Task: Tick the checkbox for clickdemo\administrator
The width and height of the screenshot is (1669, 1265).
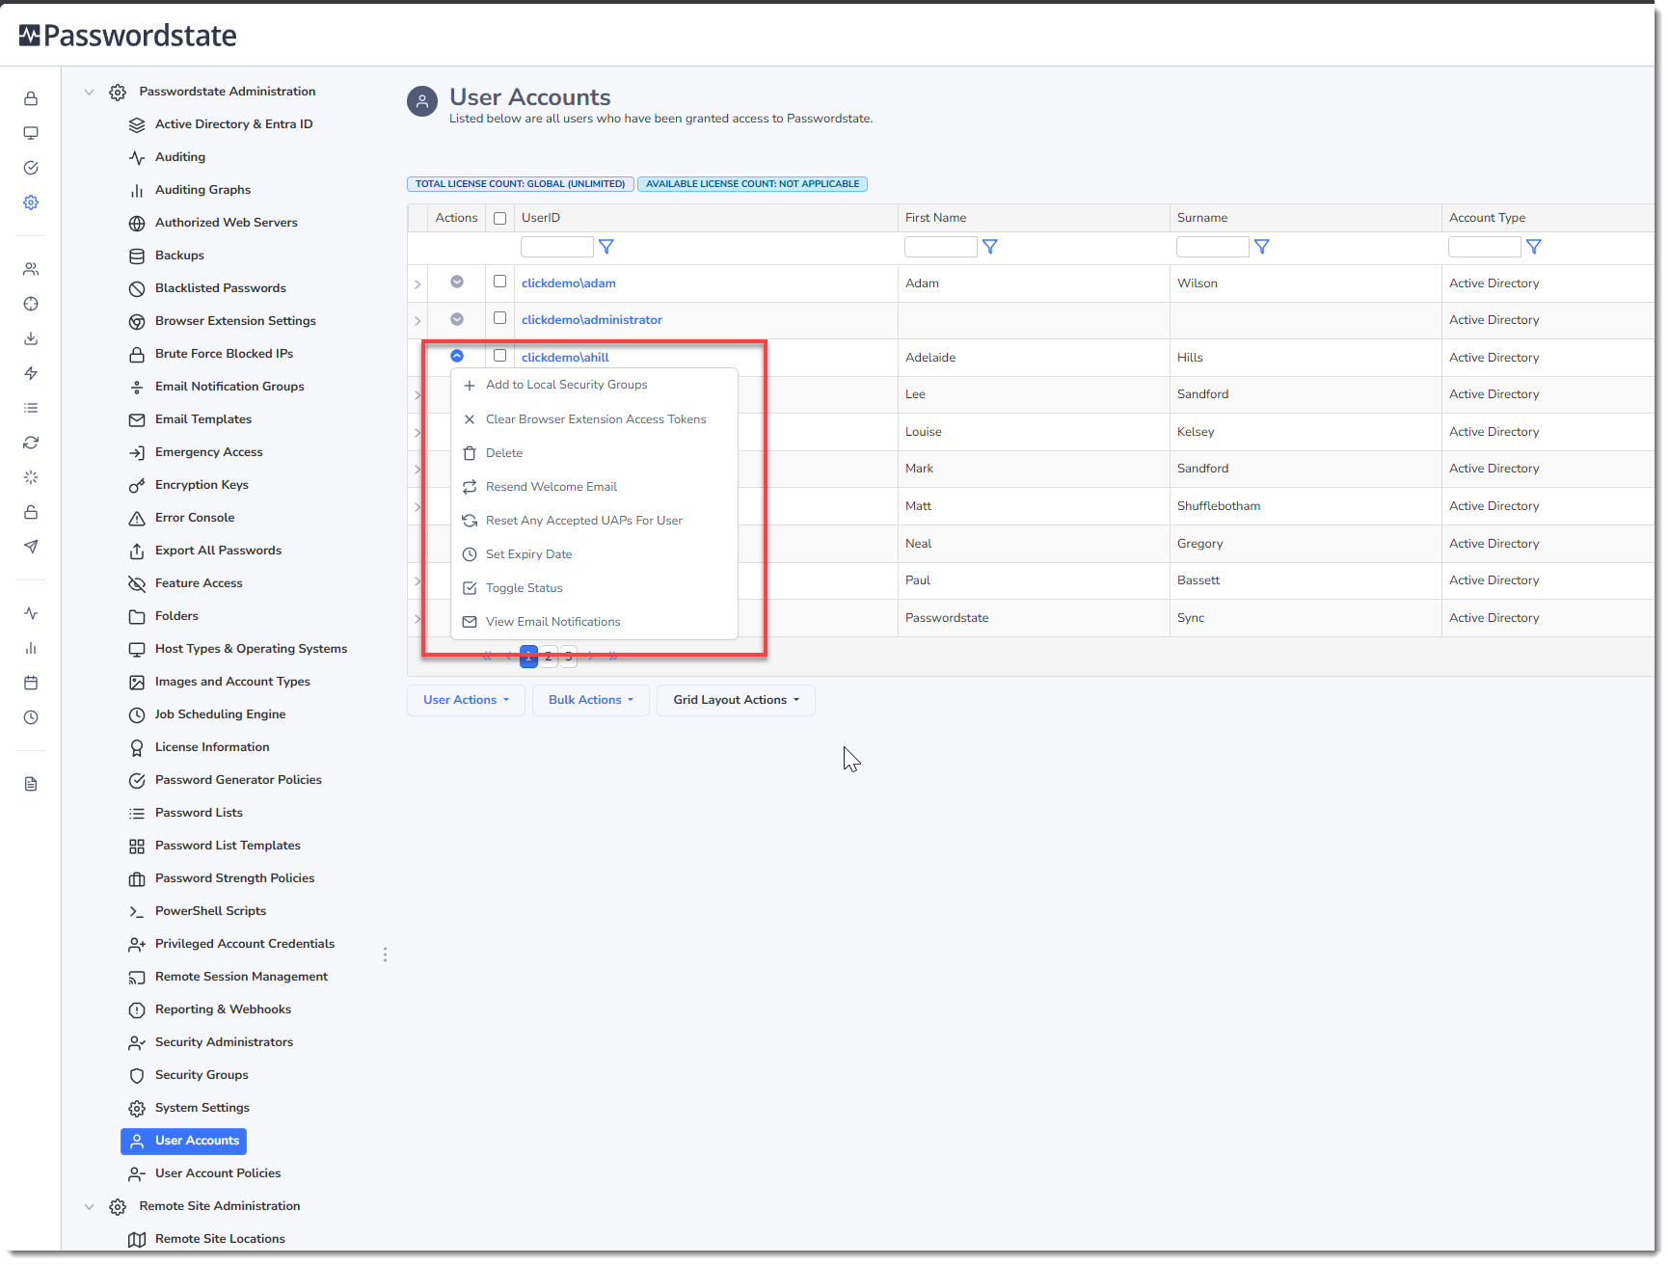Action: pyautogui.click(x=499, y=318)
